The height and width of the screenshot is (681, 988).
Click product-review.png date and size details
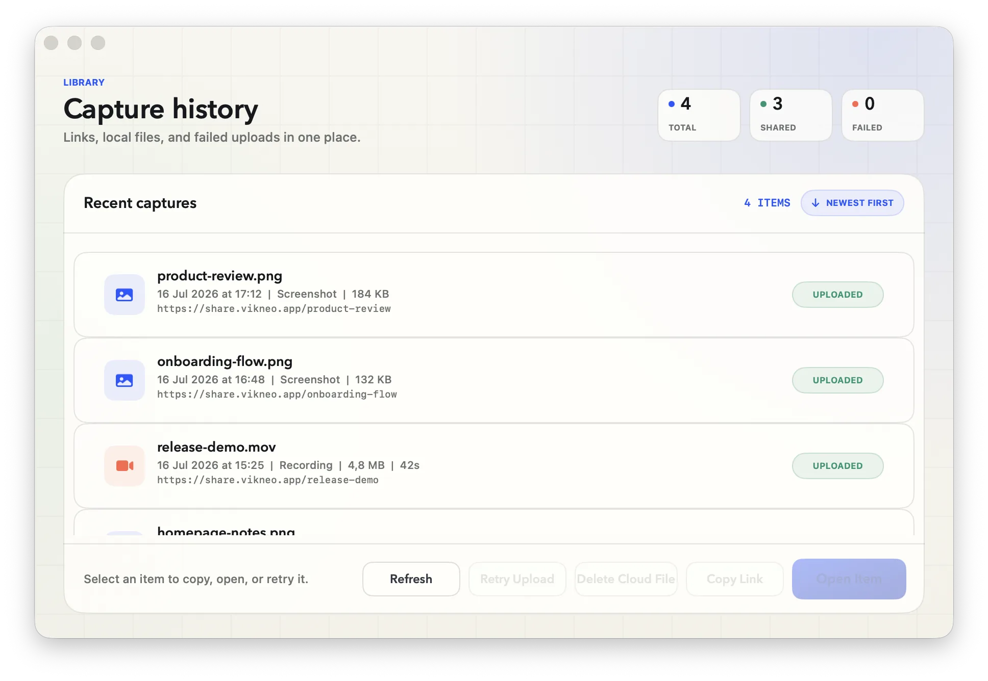click(x=273, y=294)
